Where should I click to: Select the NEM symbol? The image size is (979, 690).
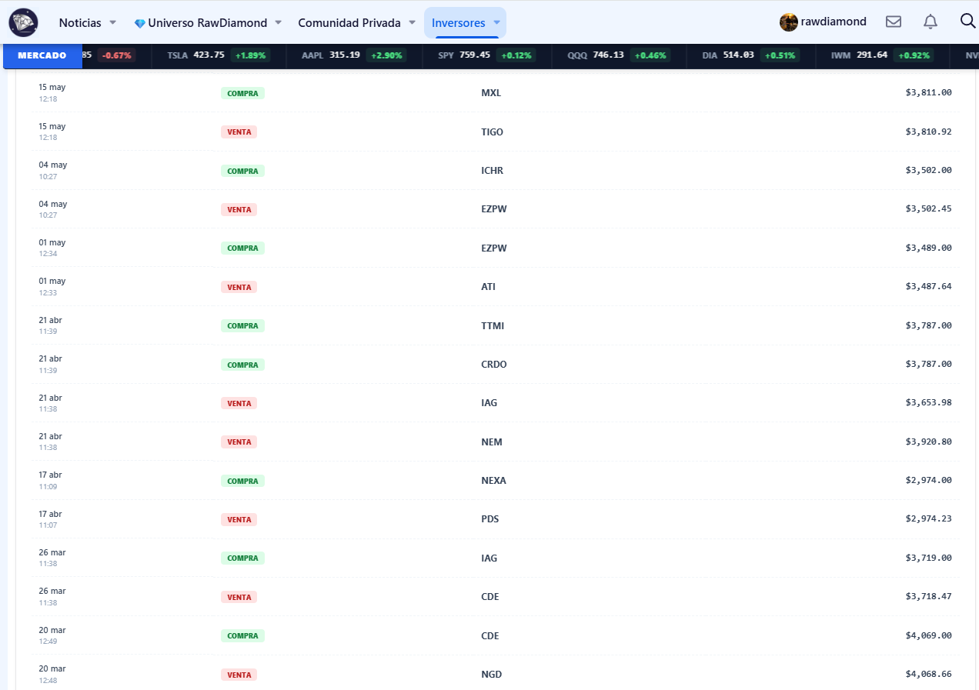pyautogui.click(x=492, y=442)
